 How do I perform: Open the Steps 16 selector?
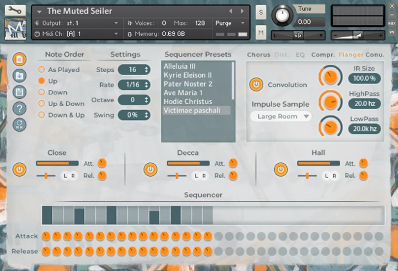(x=134, y=70)
